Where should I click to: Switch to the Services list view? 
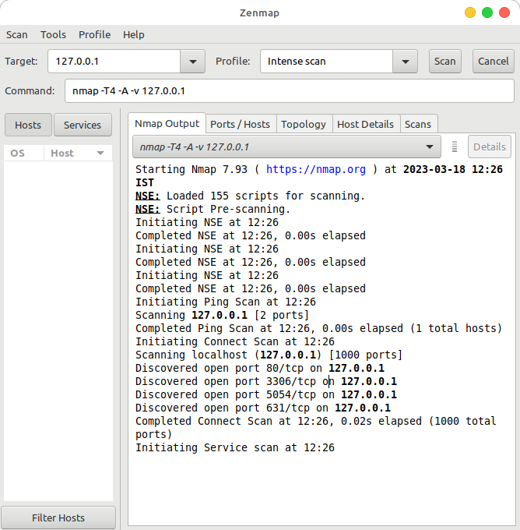tap(83, 125)
